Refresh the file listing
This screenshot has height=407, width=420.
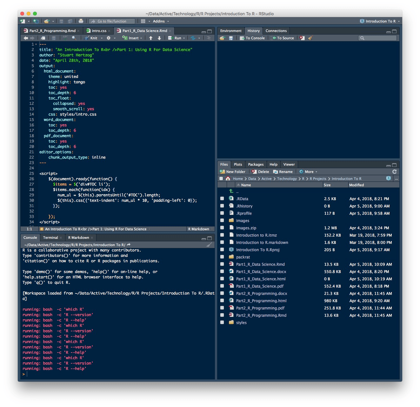[x=395, y=172]
